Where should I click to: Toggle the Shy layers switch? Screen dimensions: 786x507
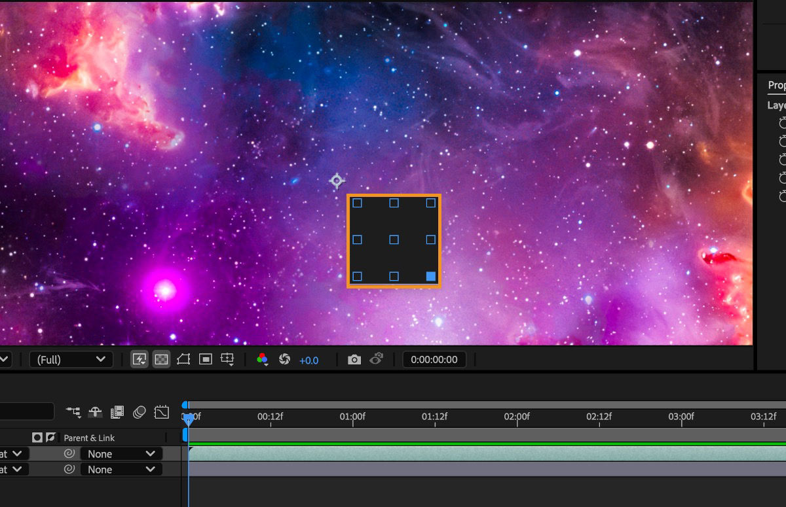95,412
